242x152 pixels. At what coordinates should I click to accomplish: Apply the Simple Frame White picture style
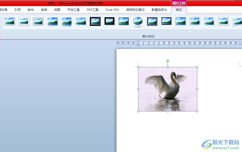coord(10,21)
